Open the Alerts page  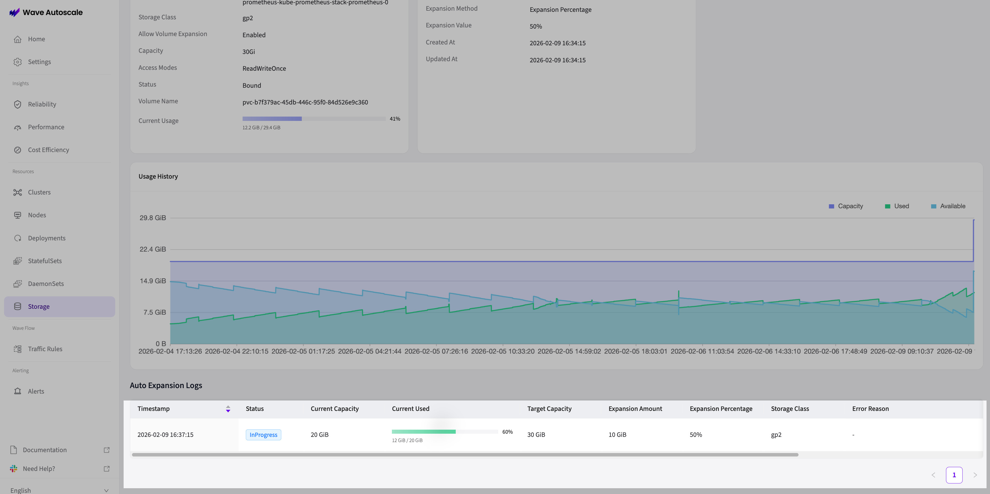tap(59, 391)
